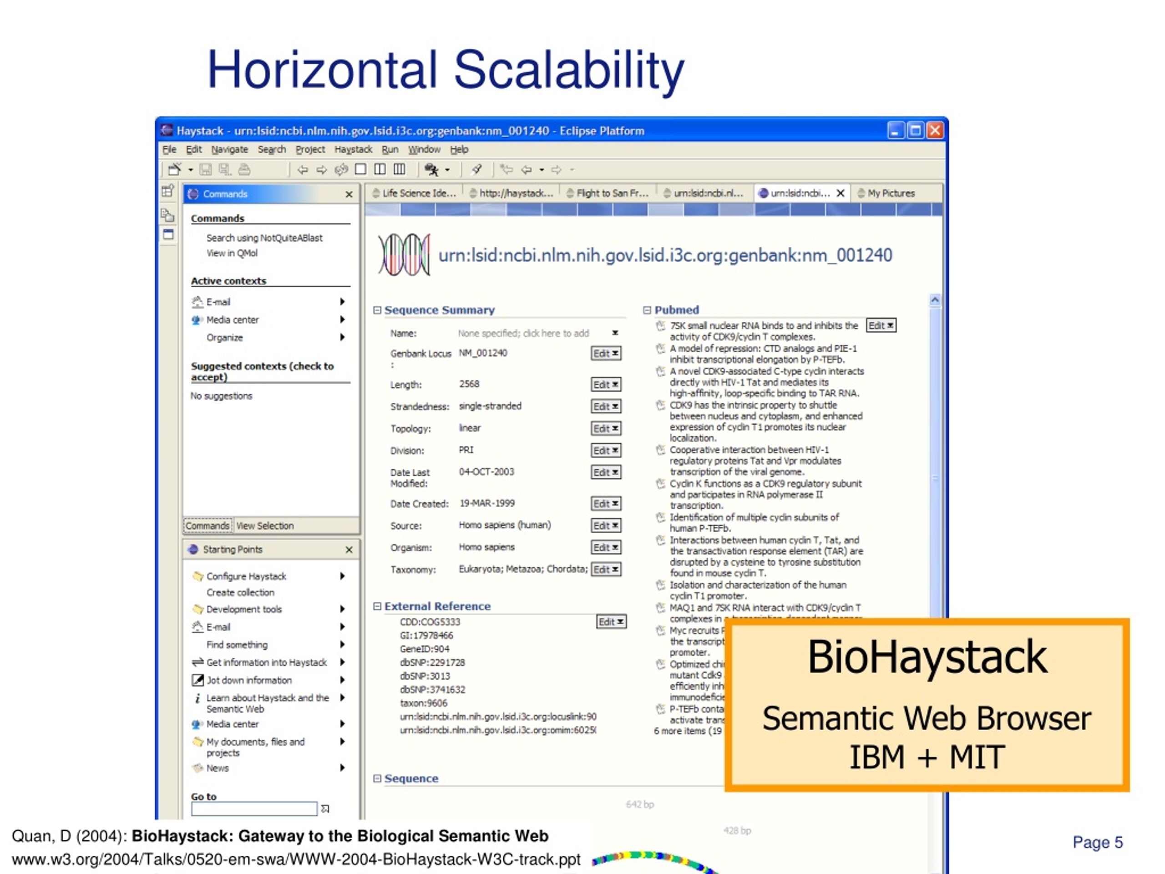
Task: Open the Window menu
Action: [424, 149]
